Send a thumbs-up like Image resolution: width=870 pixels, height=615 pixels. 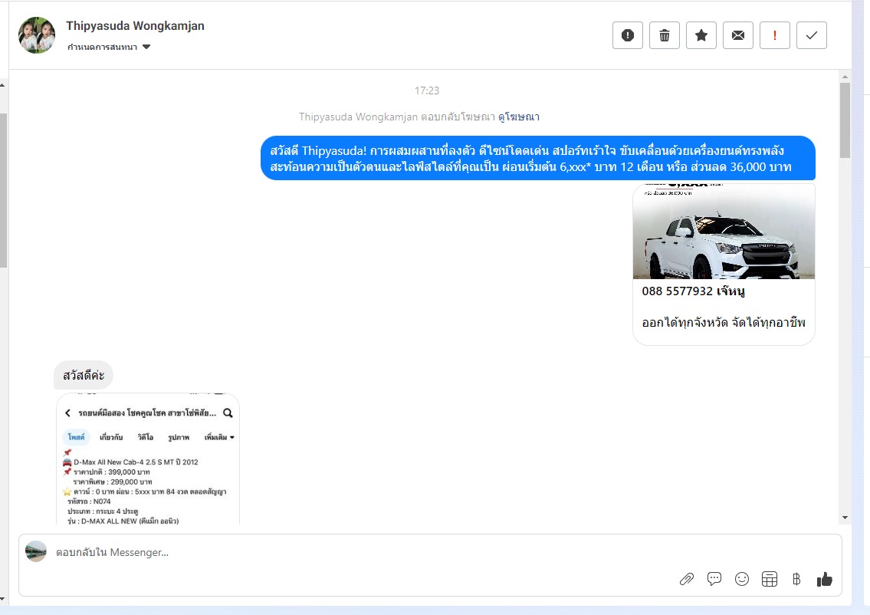point(825,580)
